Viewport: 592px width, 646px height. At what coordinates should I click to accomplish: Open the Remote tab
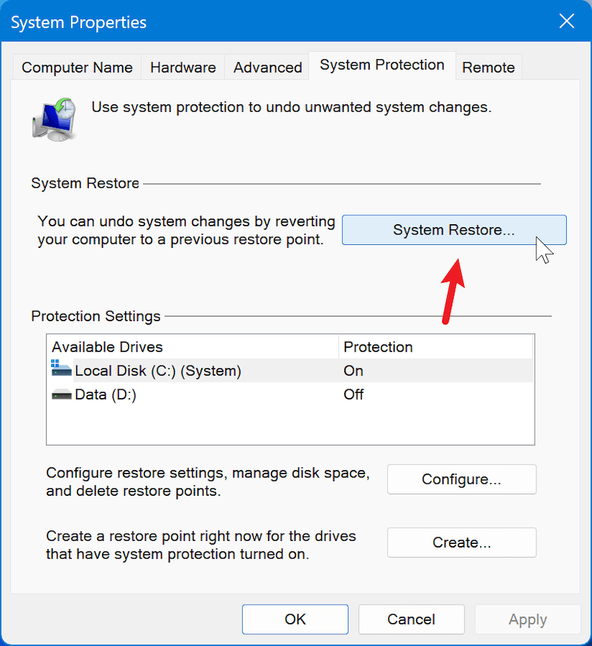coord(488,67)
